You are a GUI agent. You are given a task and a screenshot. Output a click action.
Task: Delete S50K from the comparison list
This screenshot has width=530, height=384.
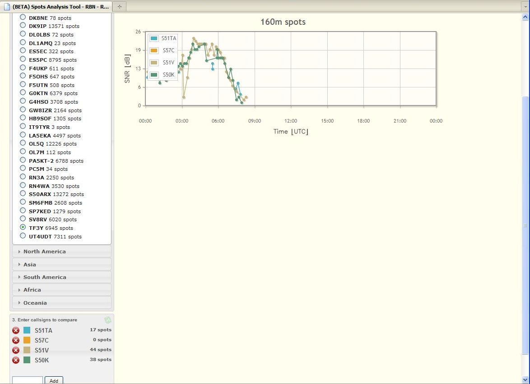click(16, 360)
